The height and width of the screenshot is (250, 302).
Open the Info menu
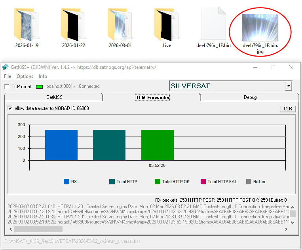pyautogui.click(x=43, y=76)
